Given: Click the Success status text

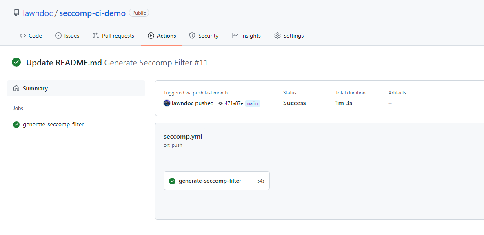Looking at the screenshot, I should point(295,103).
